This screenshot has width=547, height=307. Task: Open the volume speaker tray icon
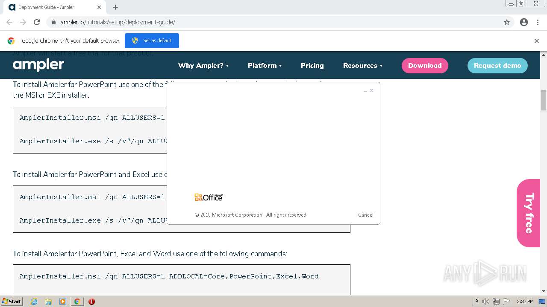(486, 301)
